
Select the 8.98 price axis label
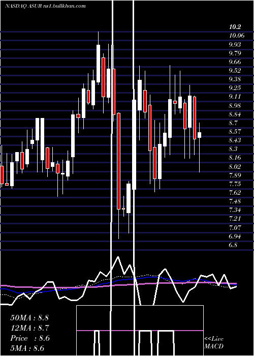point(235,106)
